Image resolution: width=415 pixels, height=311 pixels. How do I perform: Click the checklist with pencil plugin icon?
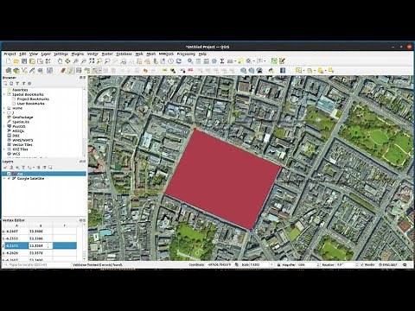(x=282, y=61)
